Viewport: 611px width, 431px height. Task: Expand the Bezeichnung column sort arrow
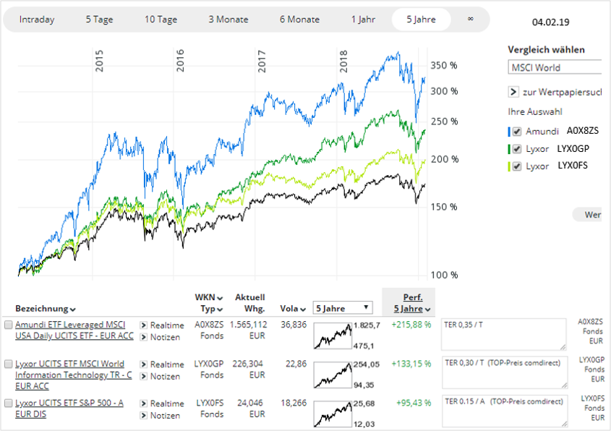tap(73, 310)
